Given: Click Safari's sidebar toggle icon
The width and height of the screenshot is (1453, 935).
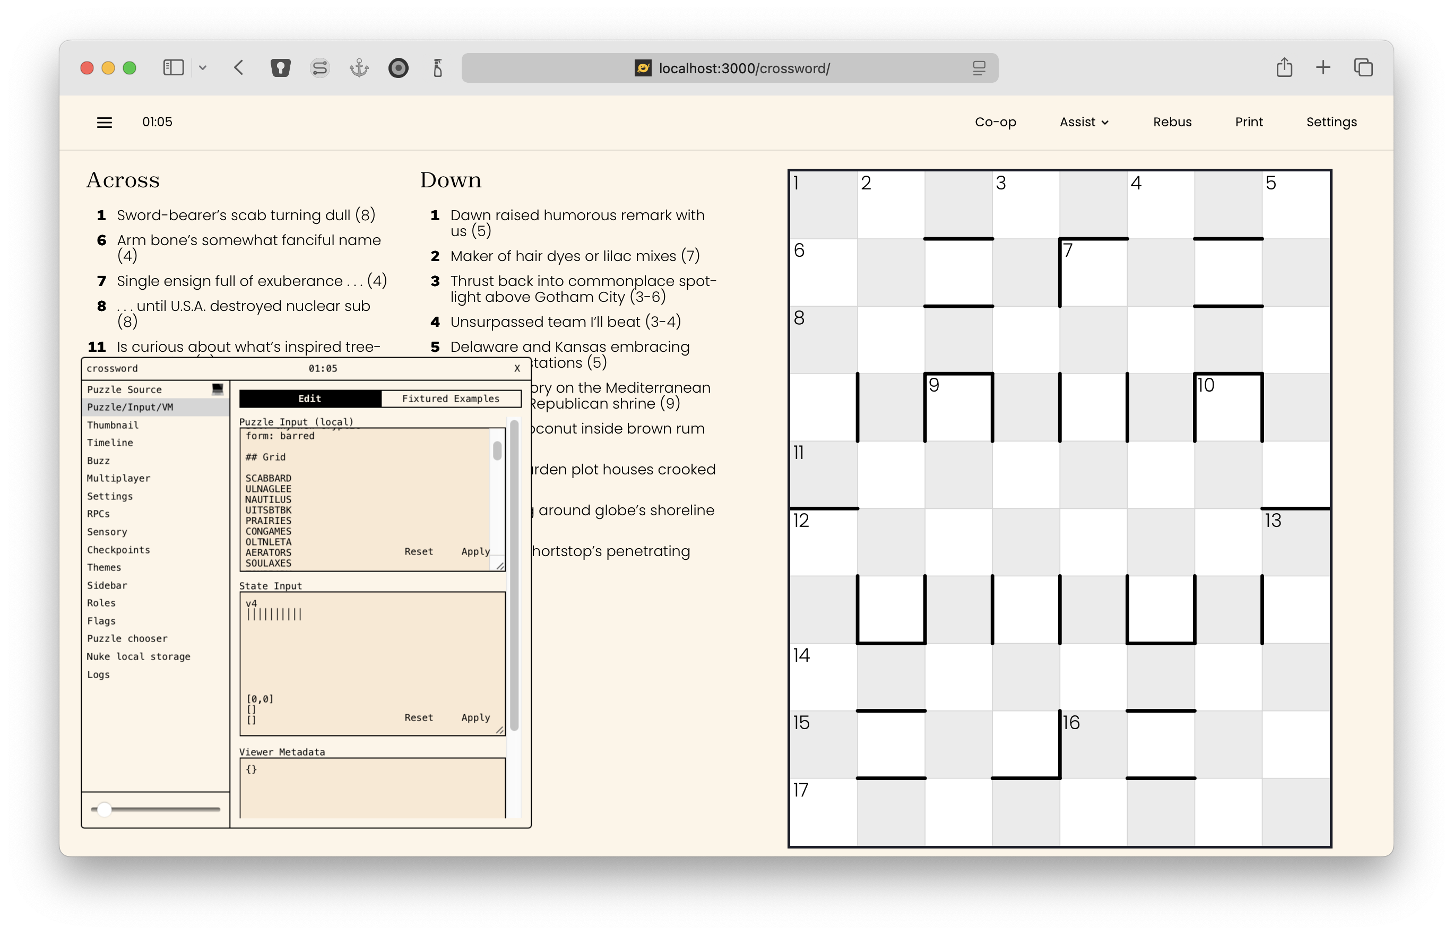Looking at the screenshot, I should pos(173,67).
